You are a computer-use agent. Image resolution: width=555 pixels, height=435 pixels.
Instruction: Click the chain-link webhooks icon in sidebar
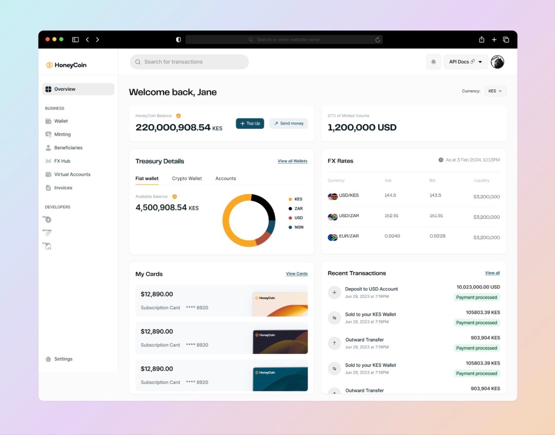tap(48, 233)
